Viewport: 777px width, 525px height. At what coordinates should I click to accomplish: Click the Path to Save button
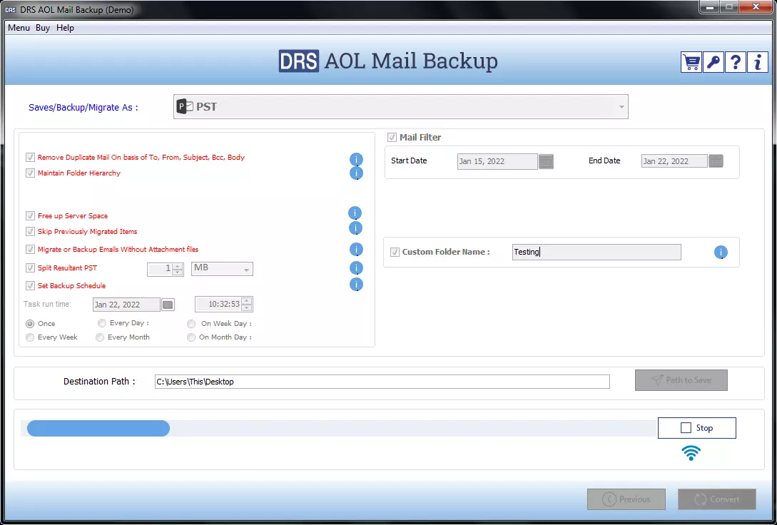[681, 380]
